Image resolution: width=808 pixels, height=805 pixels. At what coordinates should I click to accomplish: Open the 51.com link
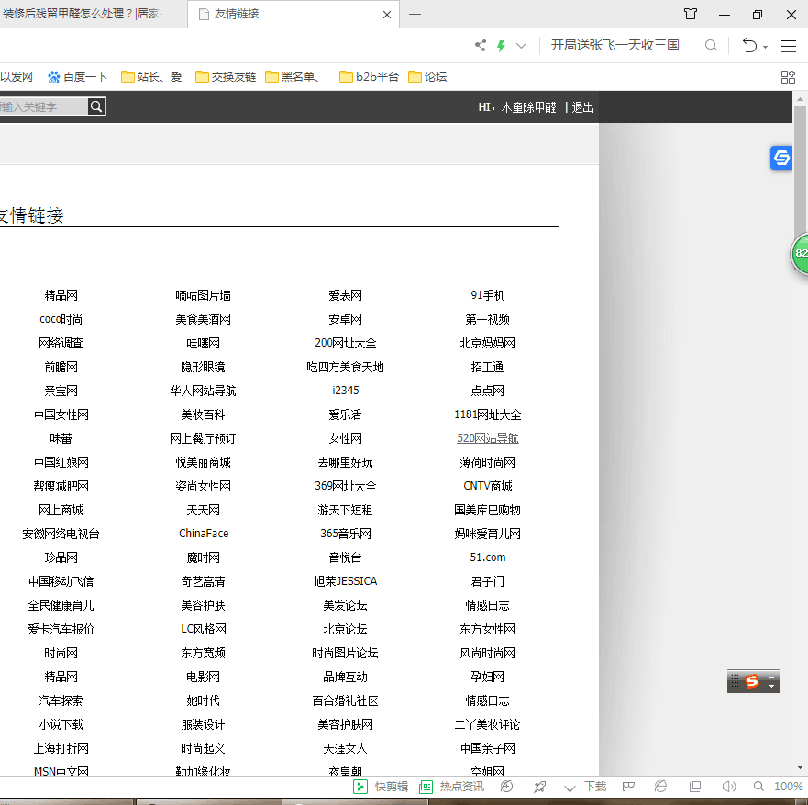pyautogui.click(x=488, y=557)
